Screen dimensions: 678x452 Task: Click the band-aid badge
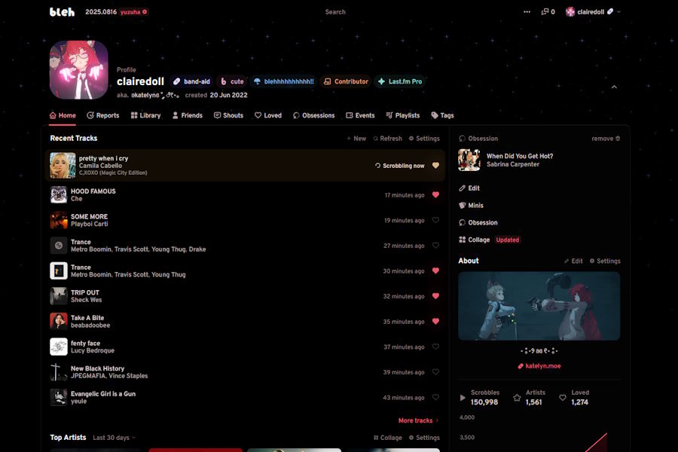[191, 81]
